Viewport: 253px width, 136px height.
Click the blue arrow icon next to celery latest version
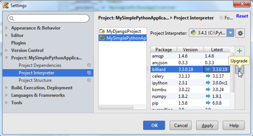coord(208,76)
